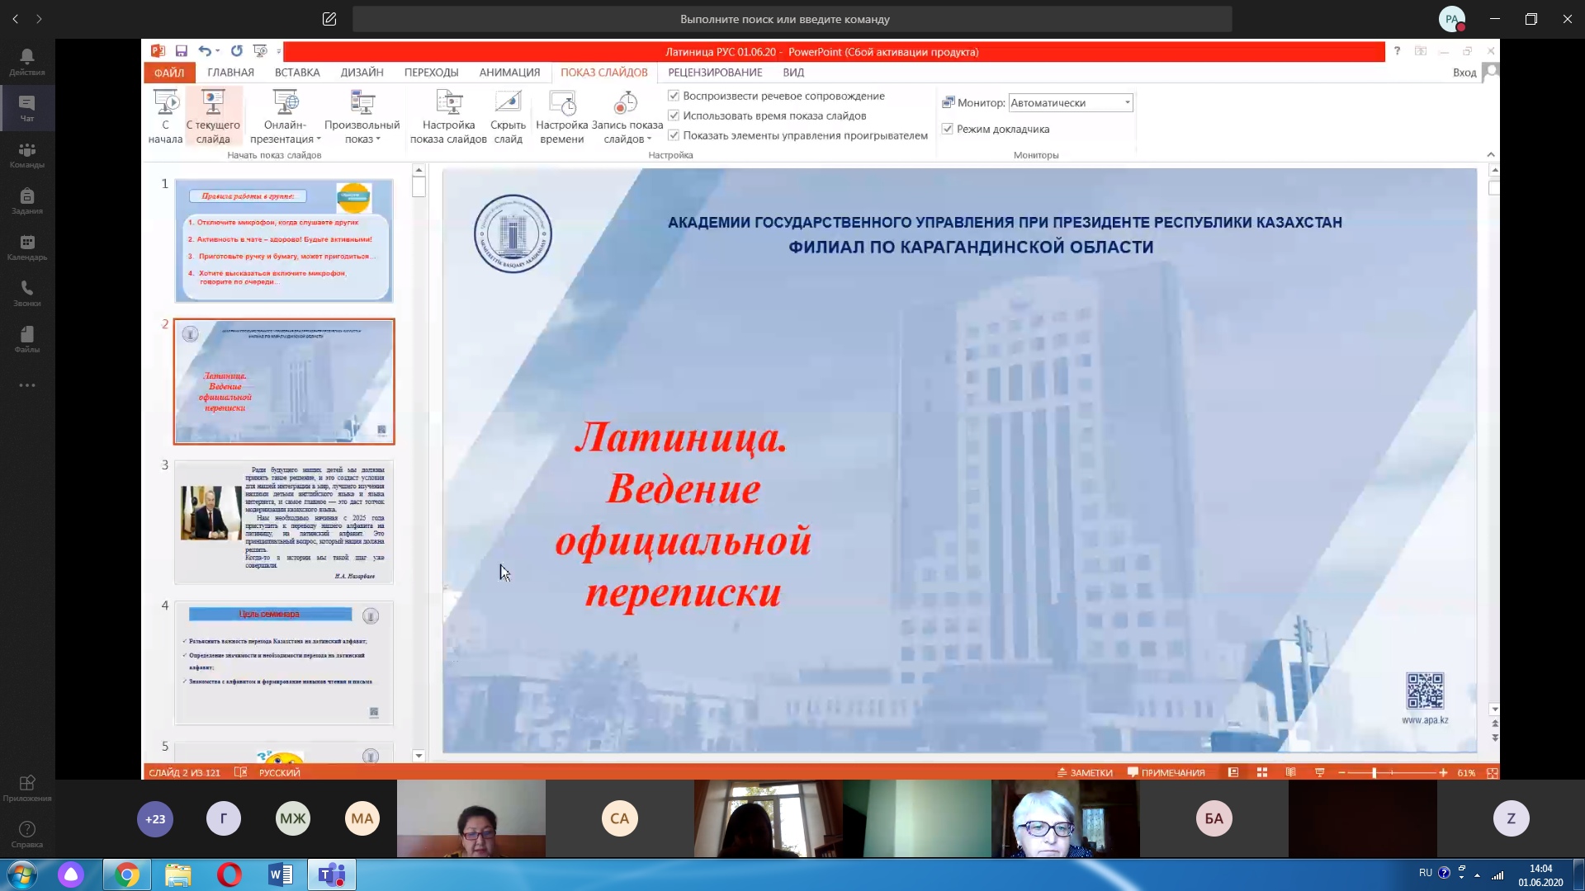Select the МЖ participant avatar

(293, 818)
